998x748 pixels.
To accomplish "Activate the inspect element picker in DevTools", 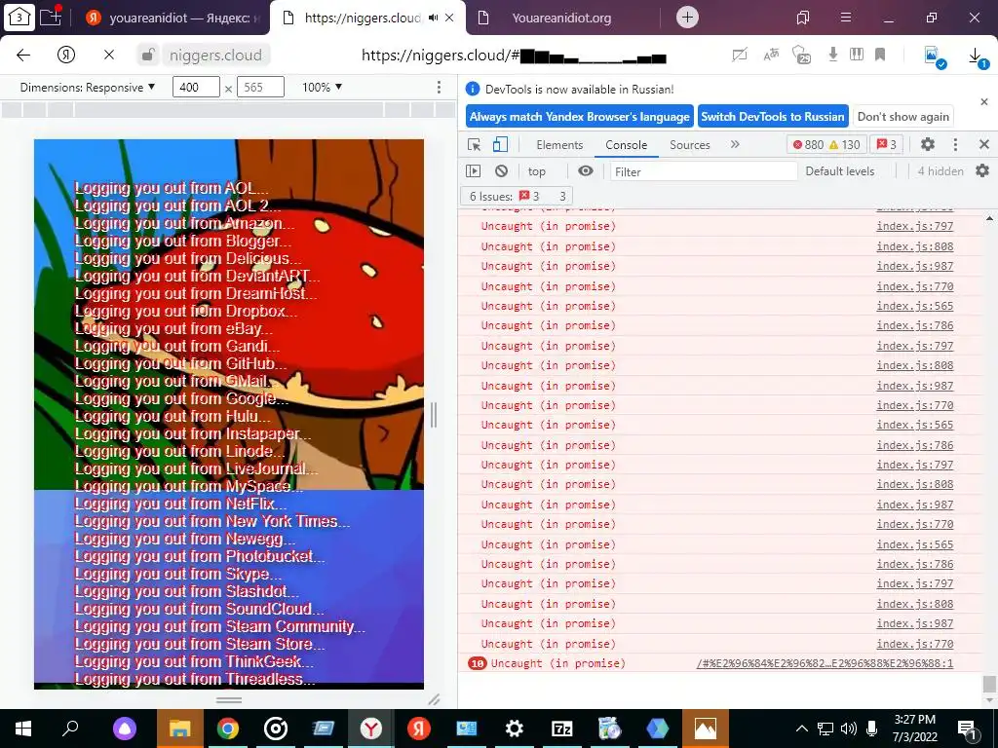I will point(475,144).
